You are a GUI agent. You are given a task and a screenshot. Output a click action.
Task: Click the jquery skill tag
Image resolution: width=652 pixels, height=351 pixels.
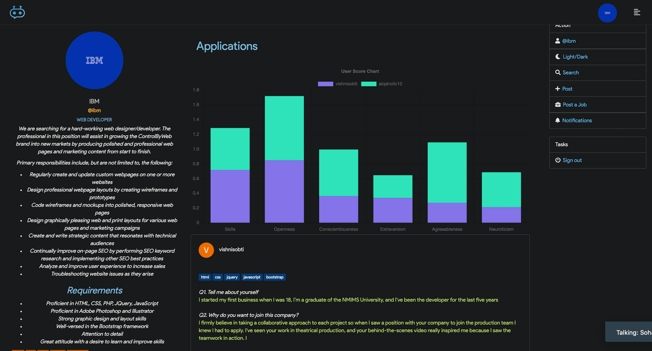[232, 277]
